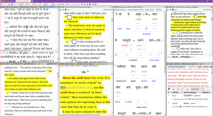Open the help globe icon beside search
This screenshot has width=213, height=116.
[33, 1]
